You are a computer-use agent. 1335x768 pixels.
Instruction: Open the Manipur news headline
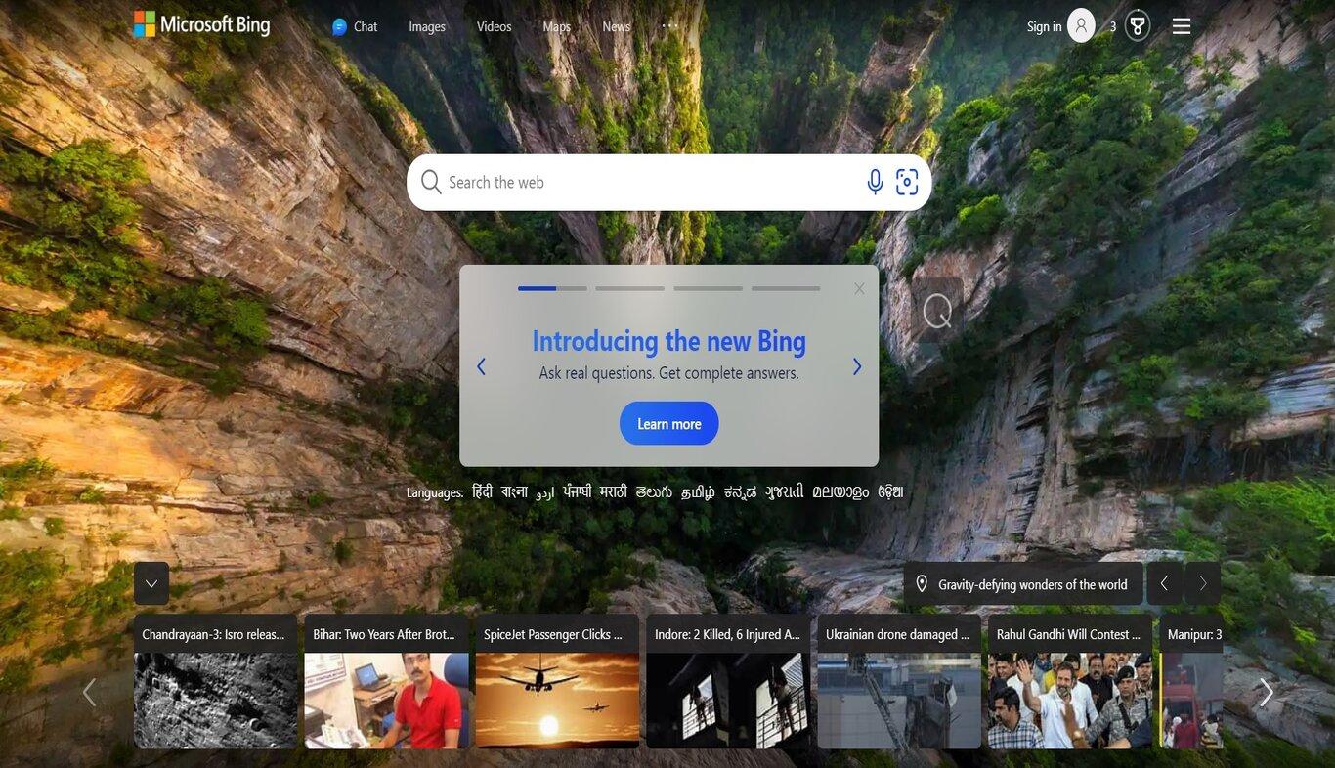point(1195,634)
